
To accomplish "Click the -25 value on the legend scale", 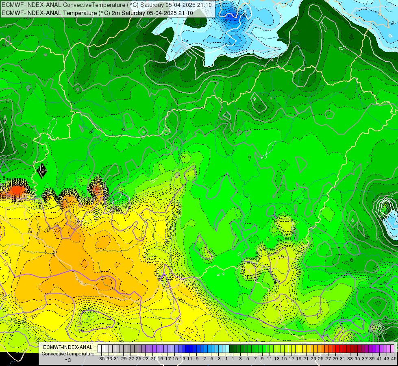I will point(137,359).
